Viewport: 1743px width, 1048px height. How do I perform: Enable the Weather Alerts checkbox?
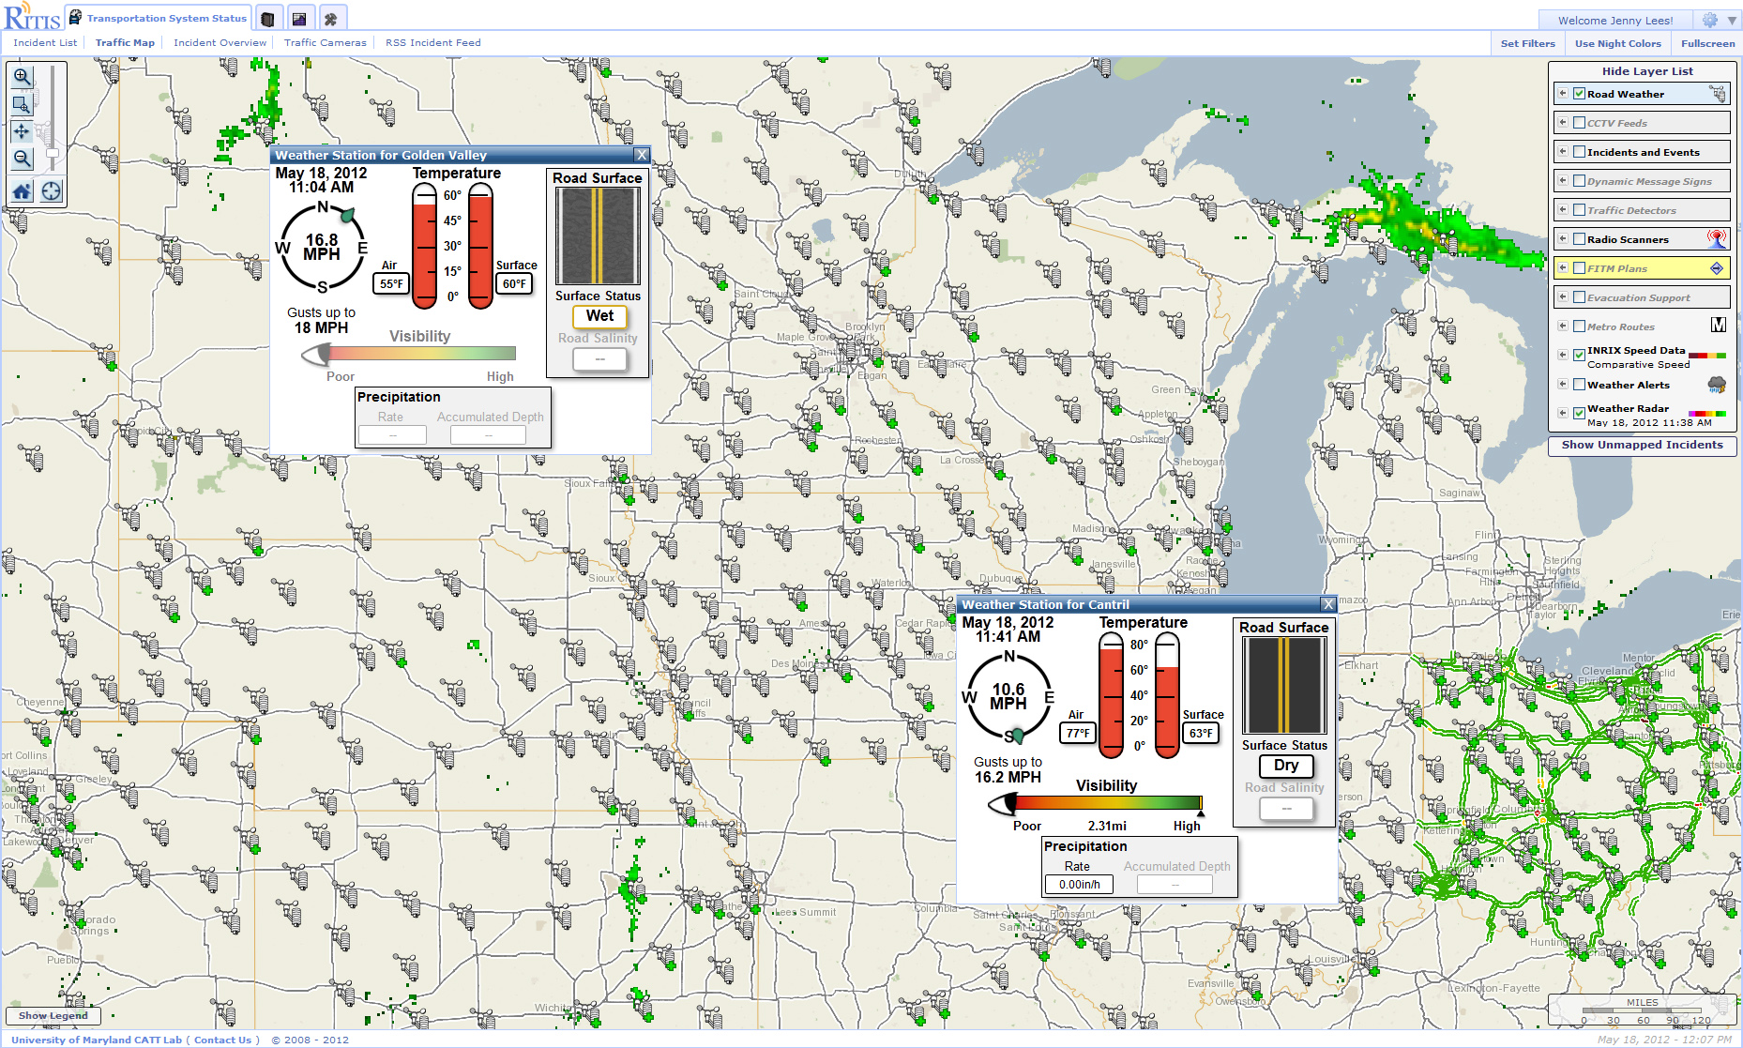[x=1580, y=385]
